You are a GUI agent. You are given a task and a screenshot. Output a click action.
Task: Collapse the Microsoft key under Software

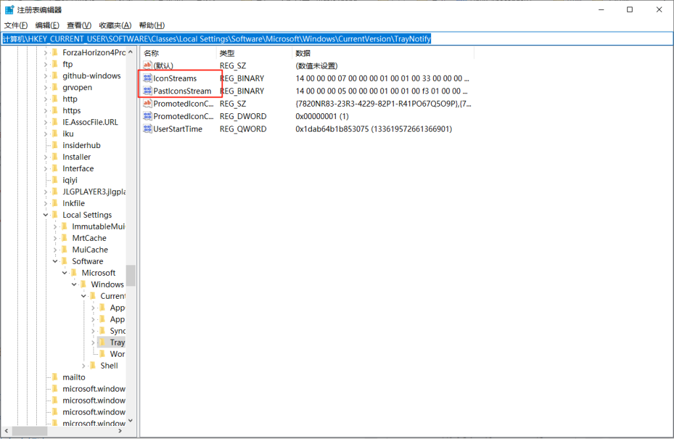pos(65,273)
